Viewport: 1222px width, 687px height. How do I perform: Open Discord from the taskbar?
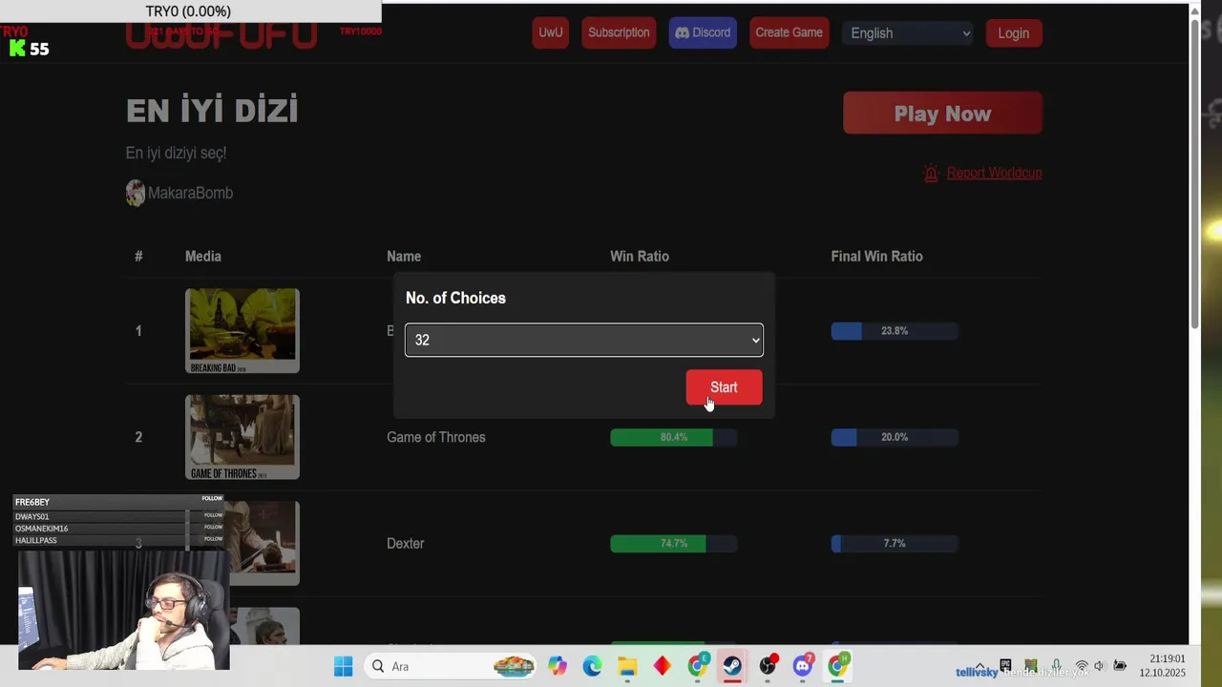(x=803, y=666)
